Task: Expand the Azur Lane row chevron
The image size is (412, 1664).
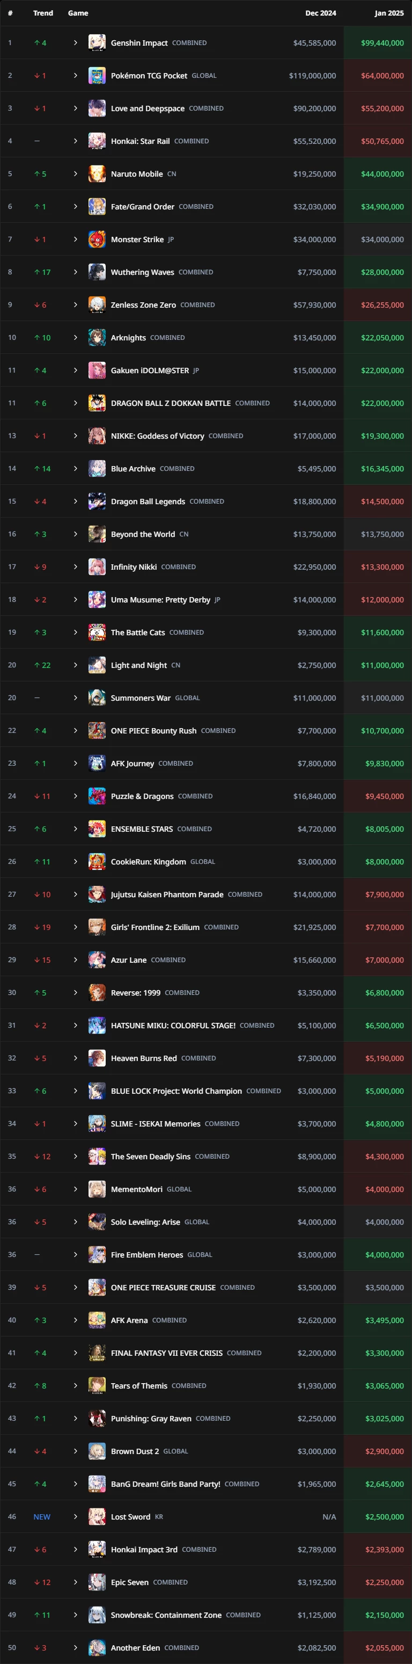Action: tap(76, 960)
